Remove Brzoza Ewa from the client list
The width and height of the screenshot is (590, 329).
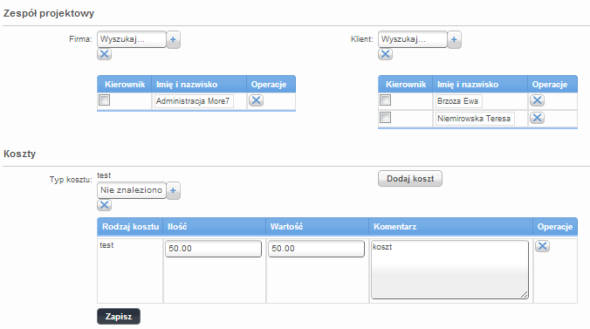point(538,100)
